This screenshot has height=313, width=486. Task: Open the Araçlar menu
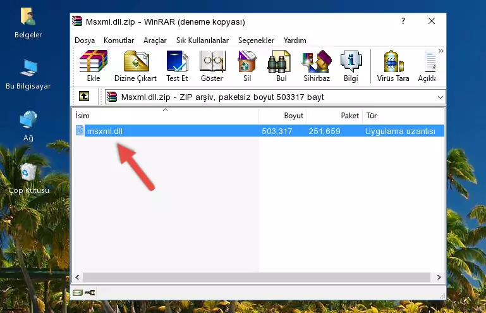155,40
